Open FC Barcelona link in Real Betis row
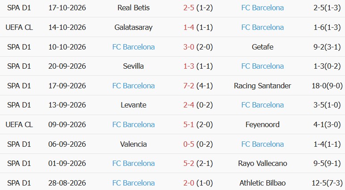 [x=262, y=8]
